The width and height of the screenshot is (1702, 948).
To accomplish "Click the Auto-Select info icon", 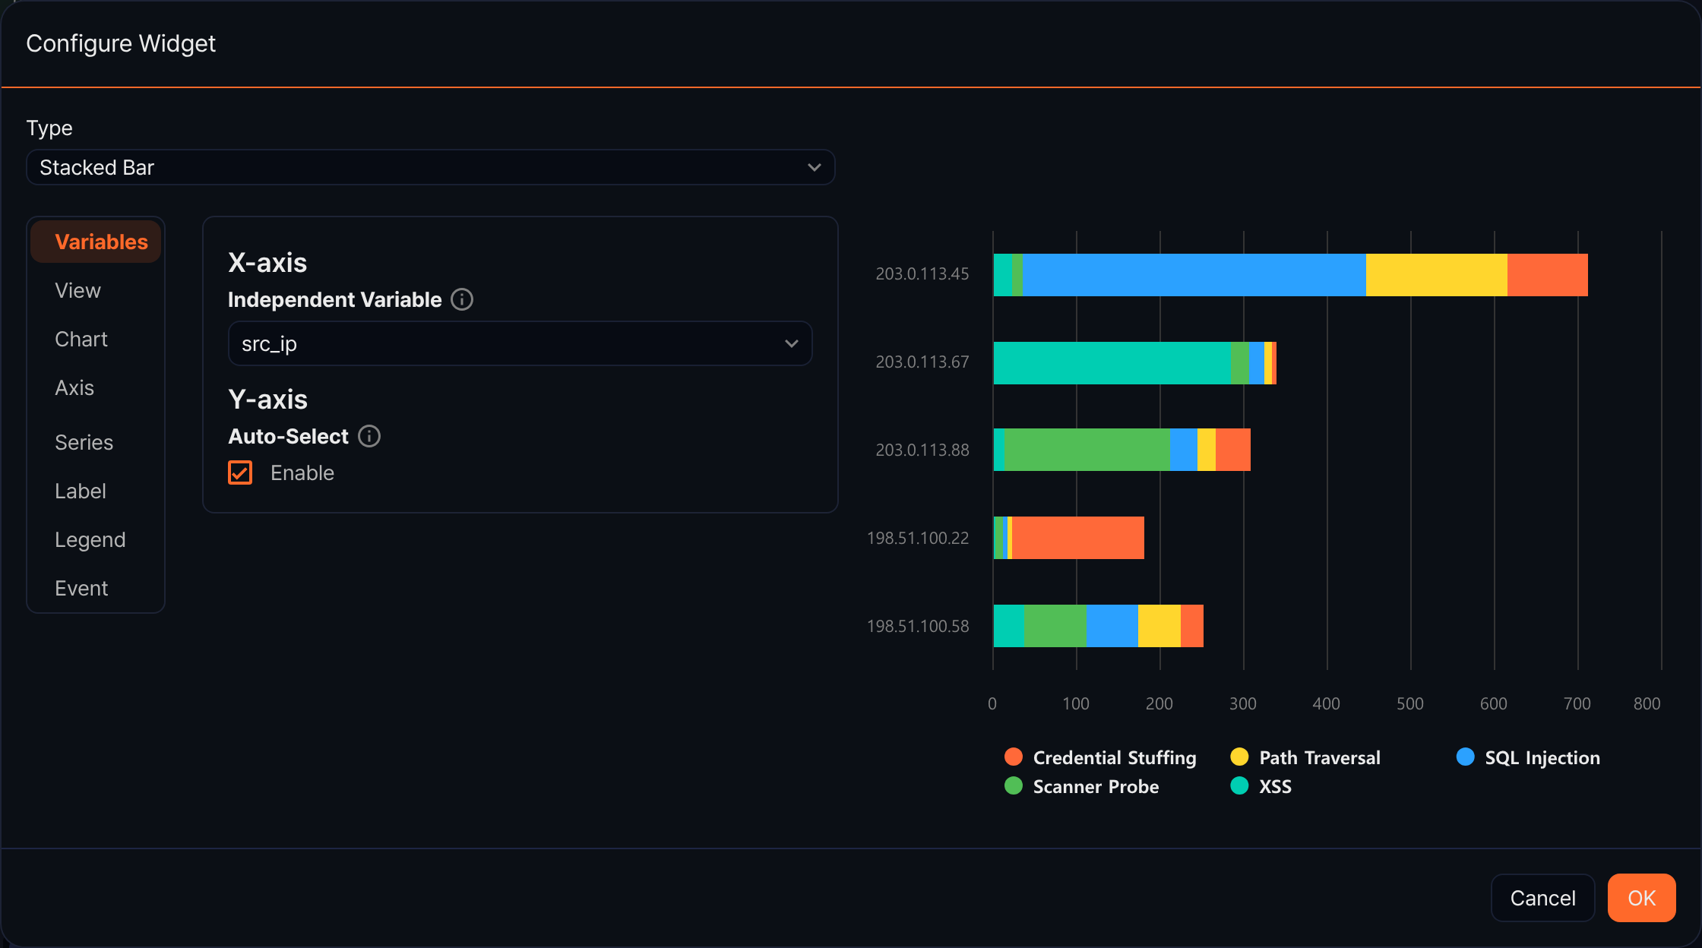I will [x=369, y=436].
